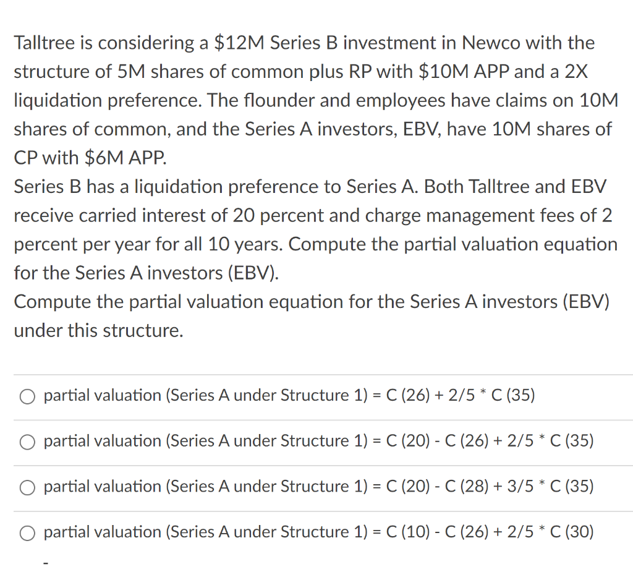633x585 pixels.
Task: Click the phrase under this structure
Action: (x=98, y=331)
